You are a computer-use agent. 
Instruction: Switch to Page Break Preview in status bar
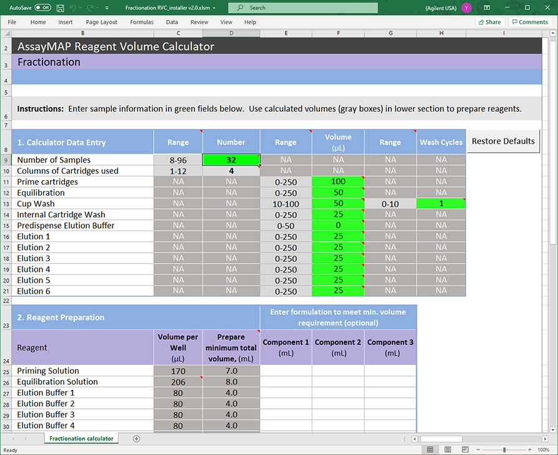point(465,449)
